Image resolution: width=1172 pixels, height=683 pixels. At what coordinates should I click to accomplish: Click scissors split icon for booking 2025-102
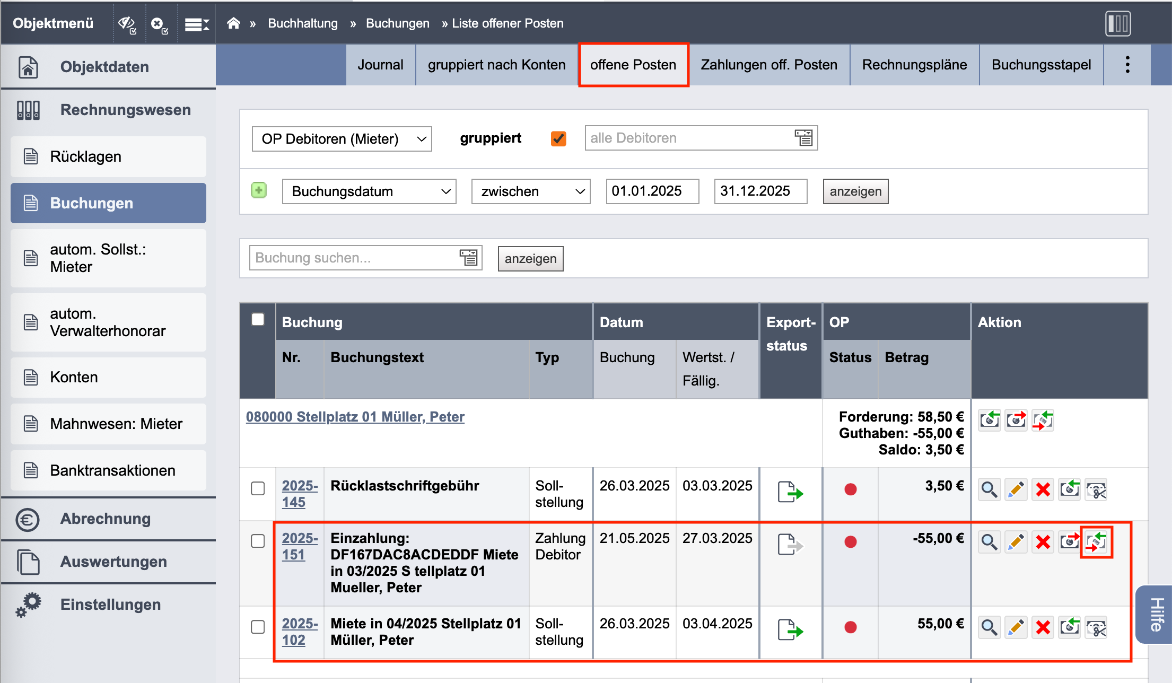1096,627
